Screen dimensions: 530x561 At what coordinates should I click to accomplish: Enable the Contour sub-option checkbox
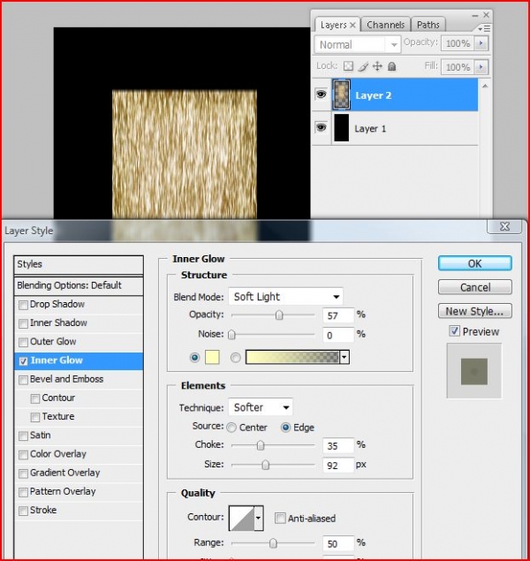coord(35,398)
